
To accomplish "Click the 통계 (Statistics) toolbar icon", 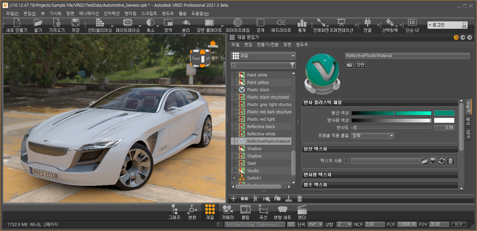I will (x=302, y=23).
